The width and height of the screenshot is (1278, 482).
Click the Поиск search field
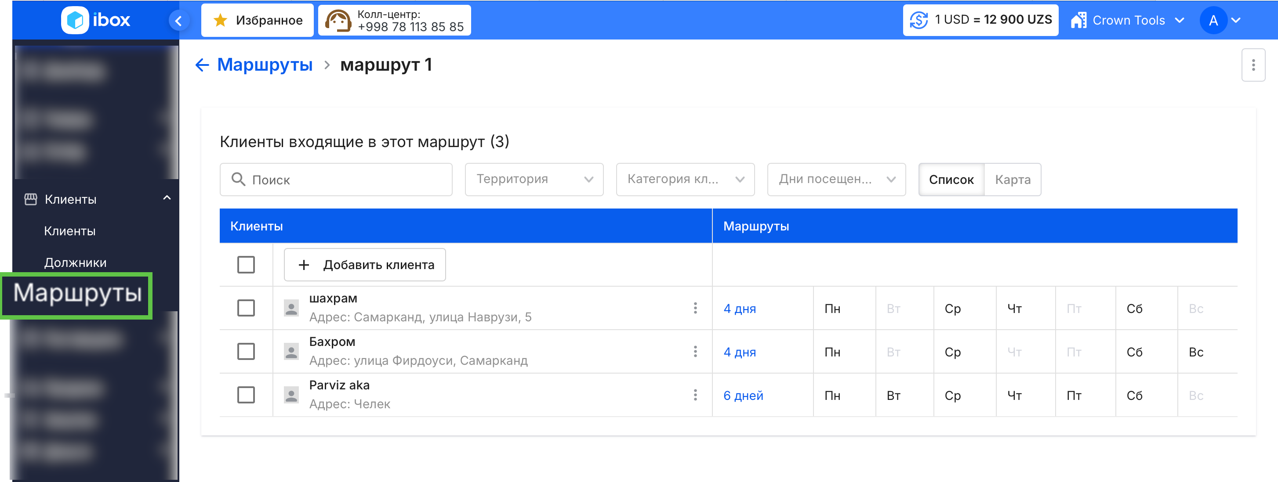click(x=336, y=180)
